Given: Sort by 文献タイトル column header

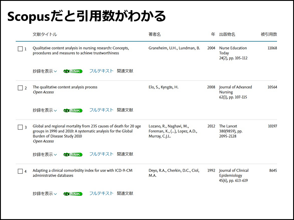Looking at the screenshot, I should click(x=45, y=34).
